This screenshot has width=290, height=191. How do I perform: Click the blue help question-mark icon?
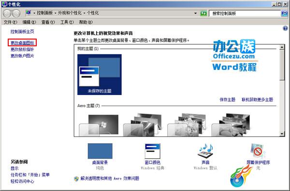tap(285, 28)
